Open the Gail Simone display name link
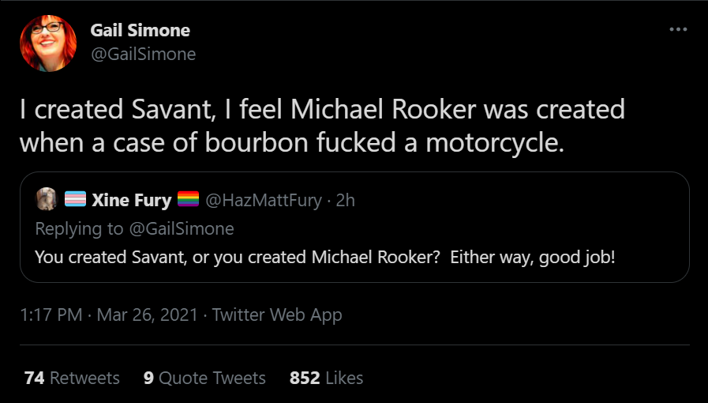 click(x=140, y=31)
